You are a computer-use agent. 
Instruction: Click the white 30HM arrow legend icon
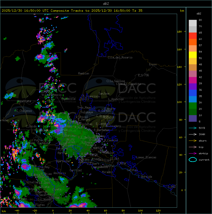point(193,134)
